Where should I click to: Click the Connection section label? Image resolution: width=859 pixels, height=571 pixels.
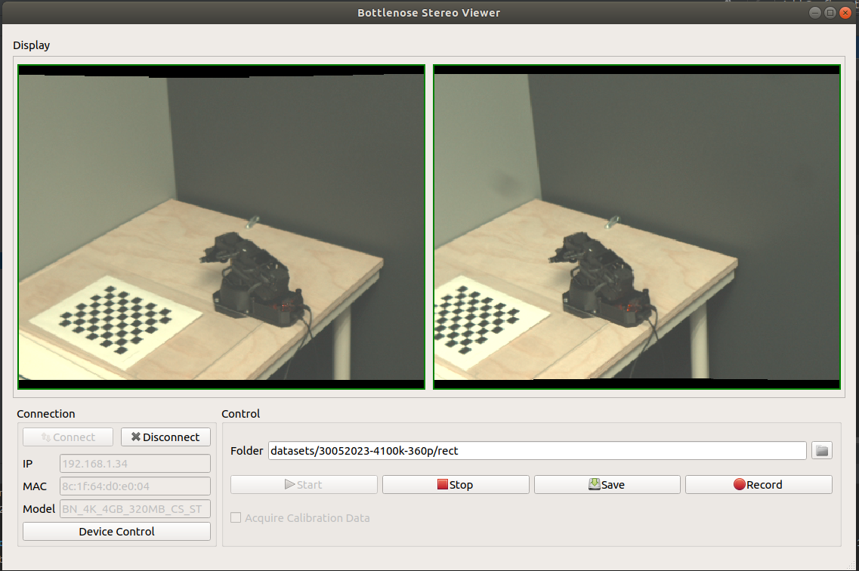[x=46, y=414]
